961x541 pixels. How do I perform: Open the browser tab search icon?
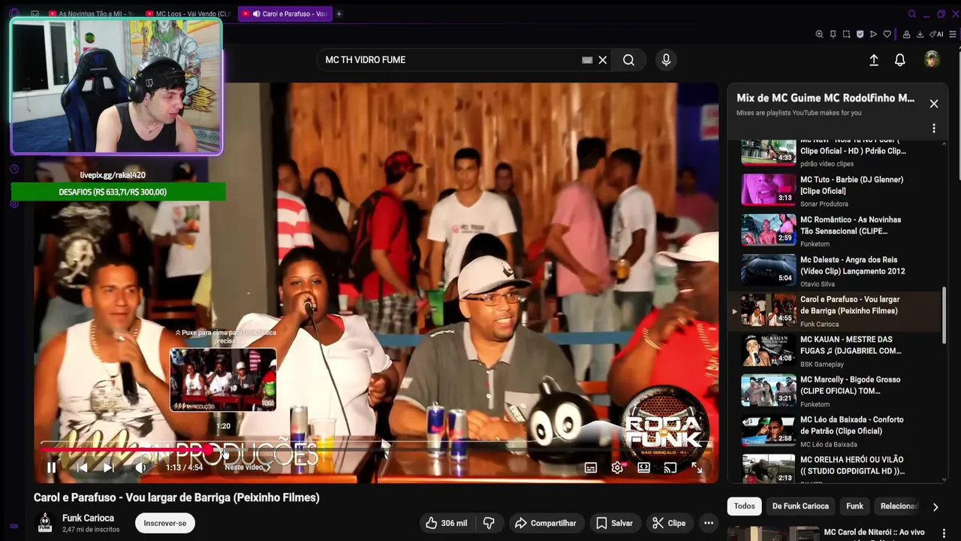(x=911, y=14)
